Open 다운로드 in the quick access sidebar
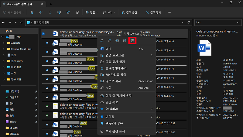The width and height of the screenshot is (243, 137). pyautogui.click(x=15, y=98)
